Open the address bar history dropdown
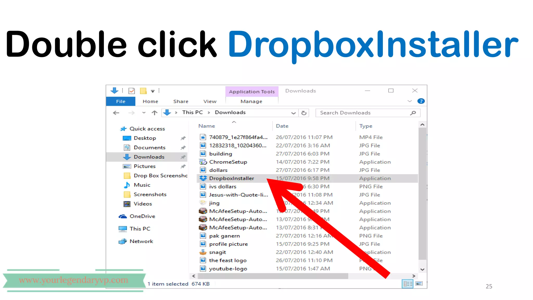The height and width of the screenshot is (300, 533). [x=293, y=113]
